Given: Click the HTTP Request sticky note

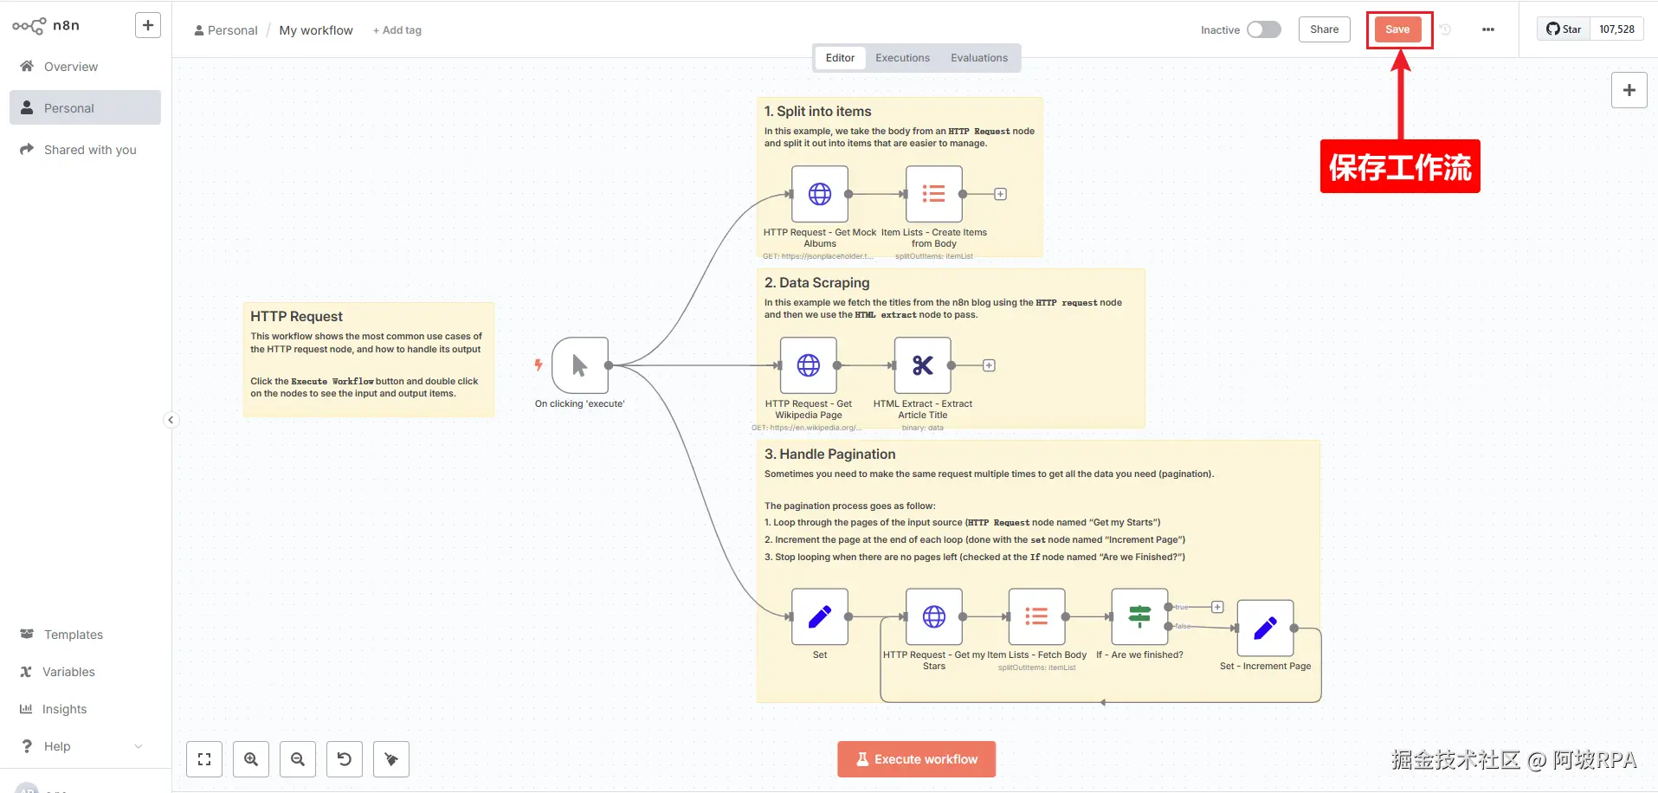Looking at the screenshot, I should point(369,359).
